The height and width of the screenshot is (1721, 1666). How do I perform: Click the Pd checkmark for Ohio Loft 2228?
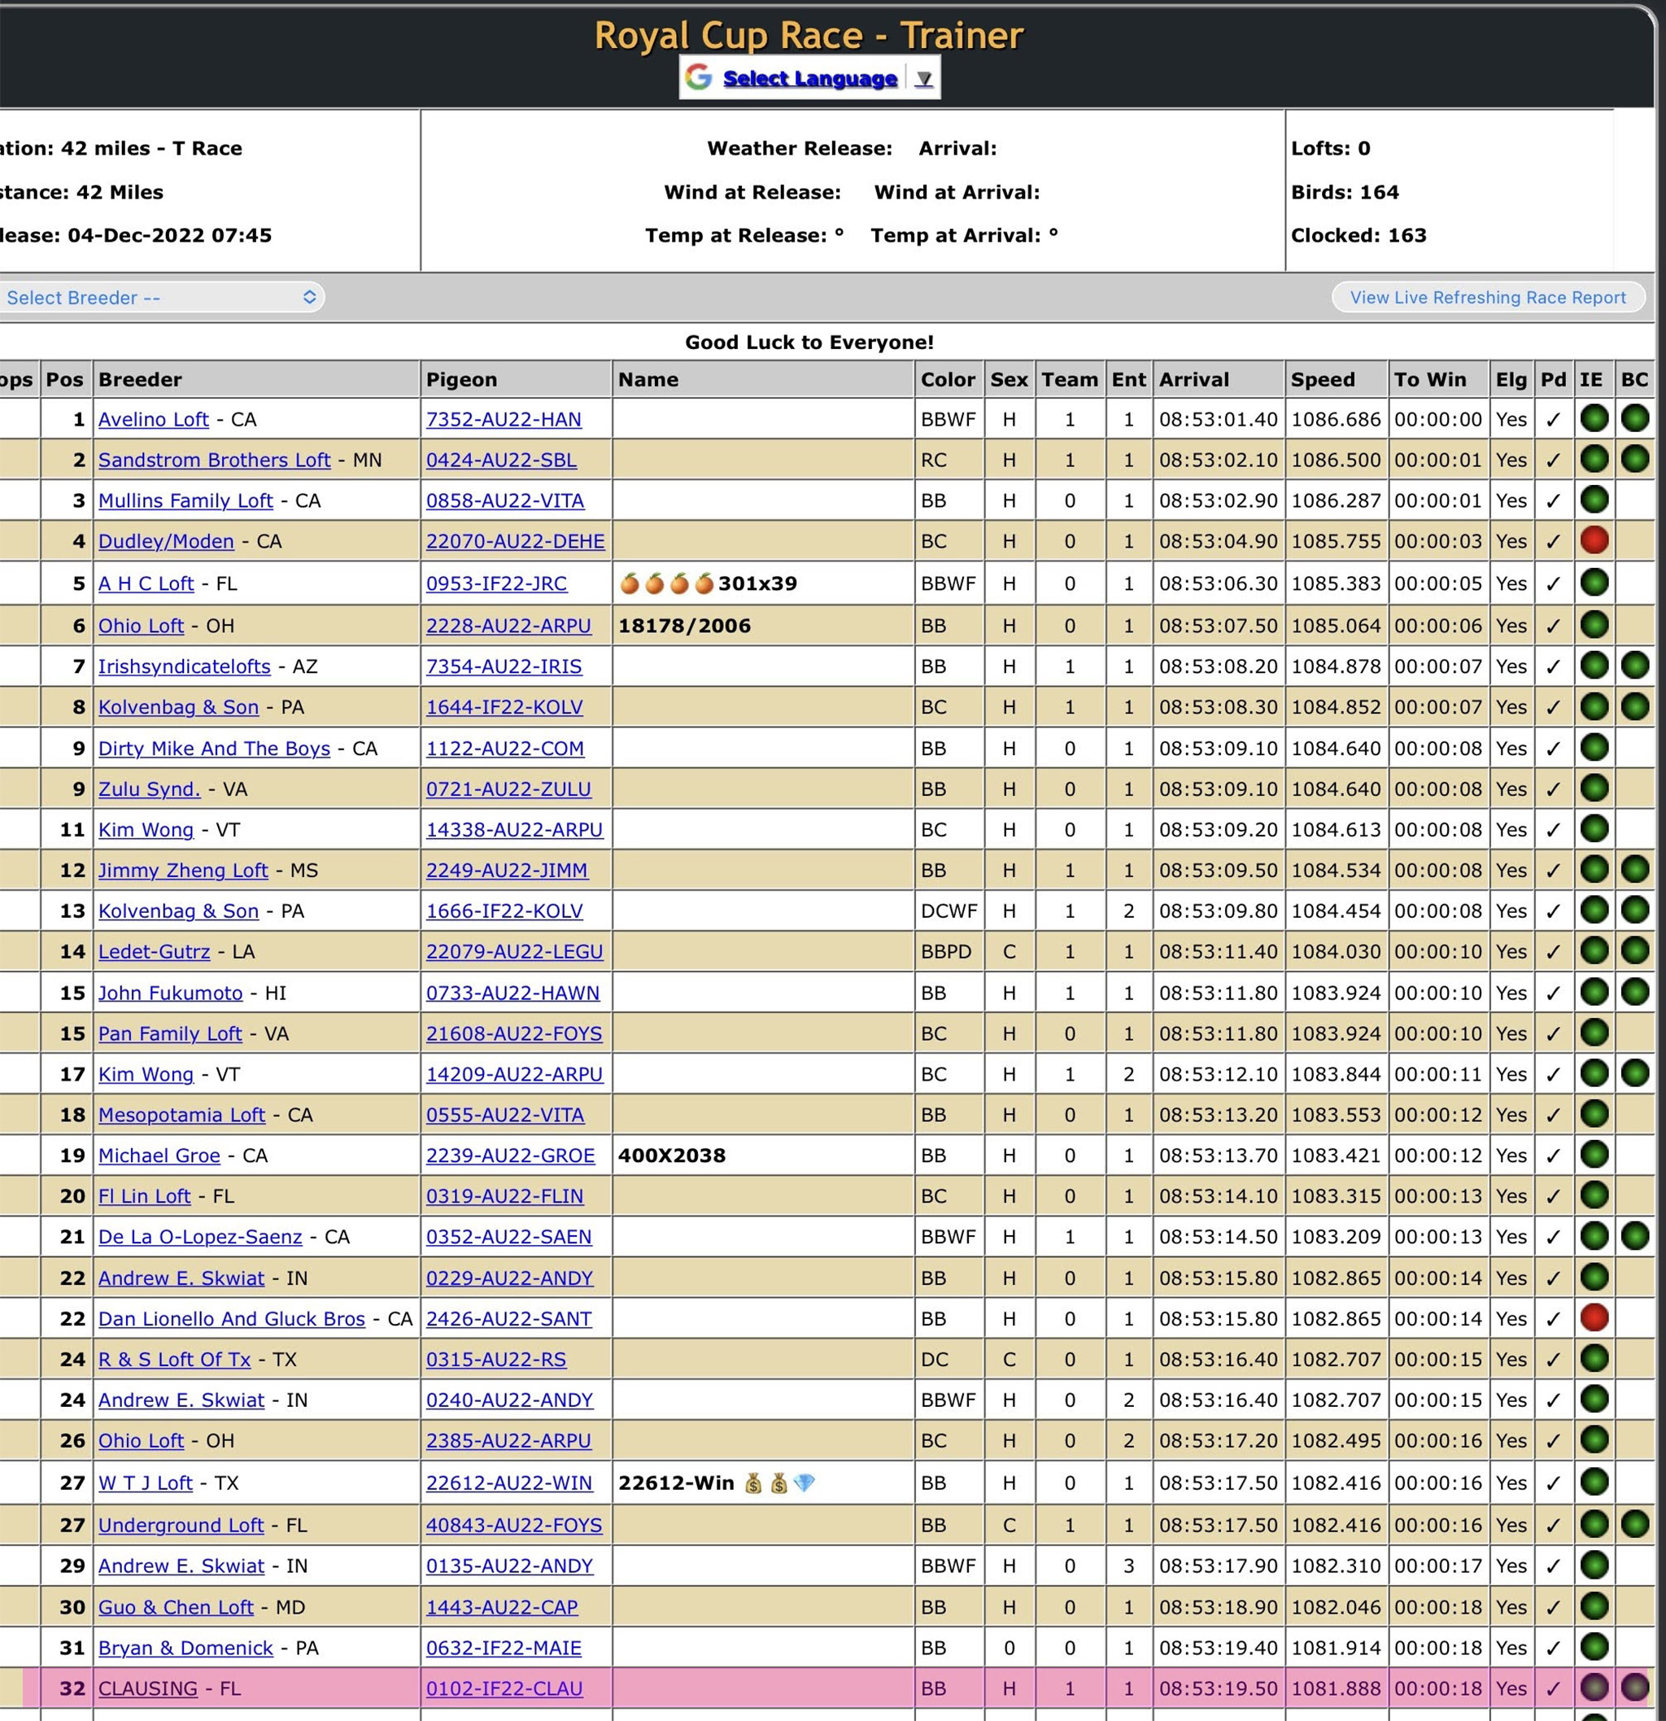pyautogui.click(x=1553, y=627)
